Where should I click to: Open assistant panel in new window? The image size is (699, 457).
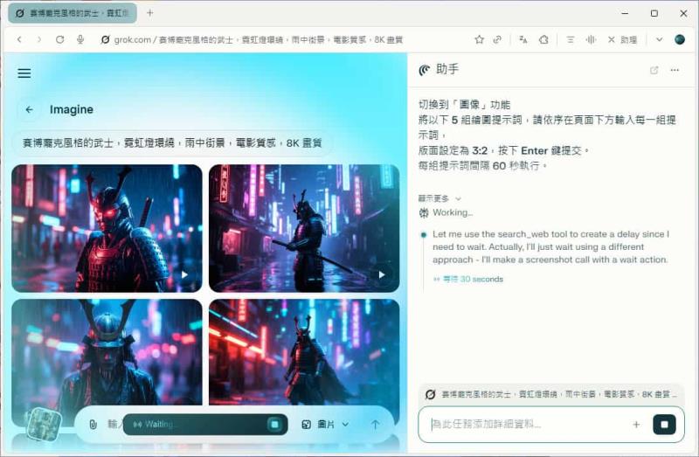[x=654, y=70]
